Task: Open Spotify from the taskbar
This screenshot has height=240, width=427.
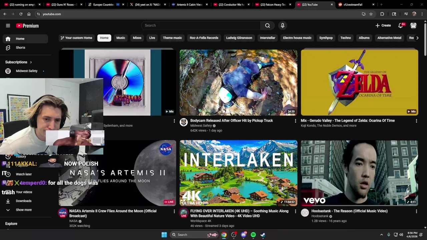Action: (x=253, y=235)
